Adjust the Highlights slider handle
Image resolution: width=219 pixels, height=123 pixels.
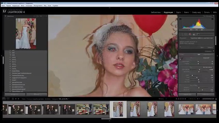[192, 75]
